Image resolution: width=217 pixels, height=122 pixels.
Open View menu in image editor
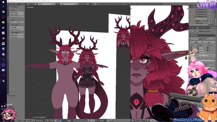[x=138, y=120]
